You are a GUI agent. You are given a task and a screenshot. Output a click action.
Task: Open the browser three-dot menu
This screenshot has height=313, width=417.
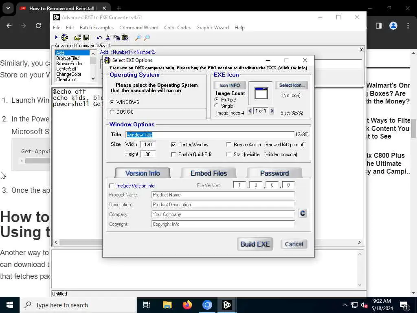coord(408,26)
